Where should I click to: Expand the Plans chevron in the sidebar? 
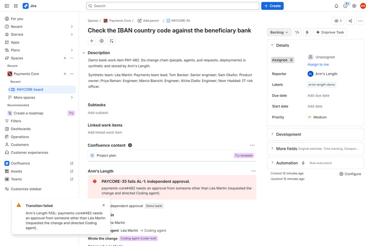(72, 50)
